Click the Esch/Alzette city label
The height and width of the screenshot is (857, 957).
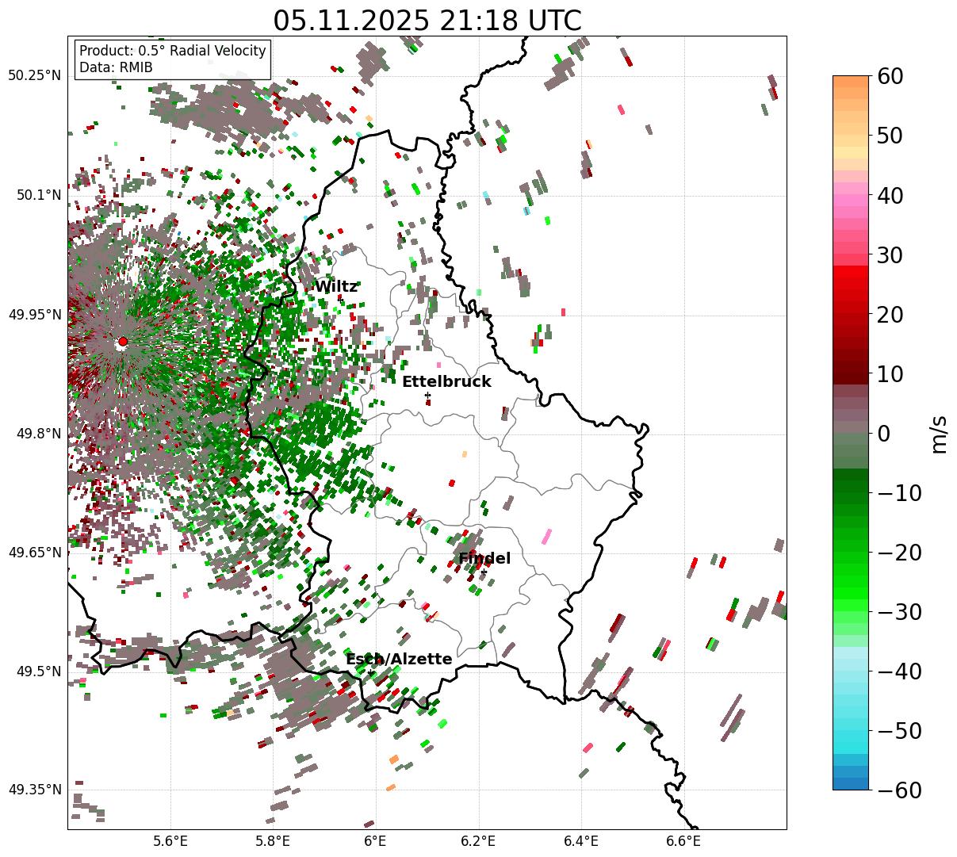(x=399, y=659)
